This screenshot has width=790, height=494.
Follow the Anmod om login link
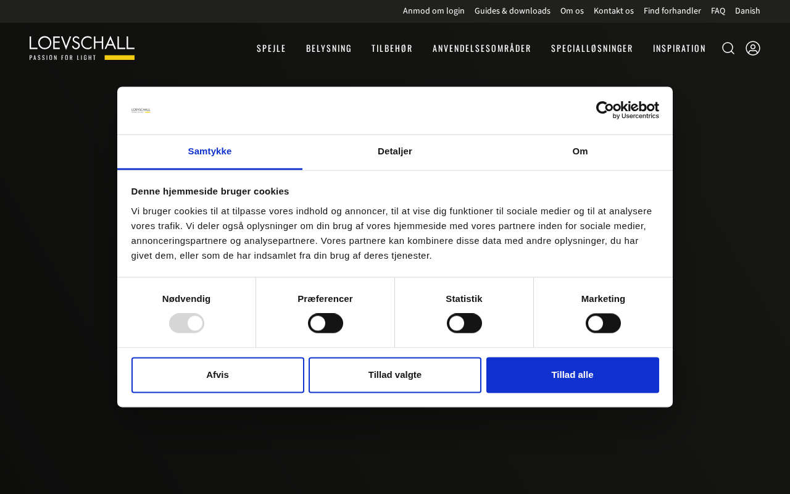(x=434, y=10)
